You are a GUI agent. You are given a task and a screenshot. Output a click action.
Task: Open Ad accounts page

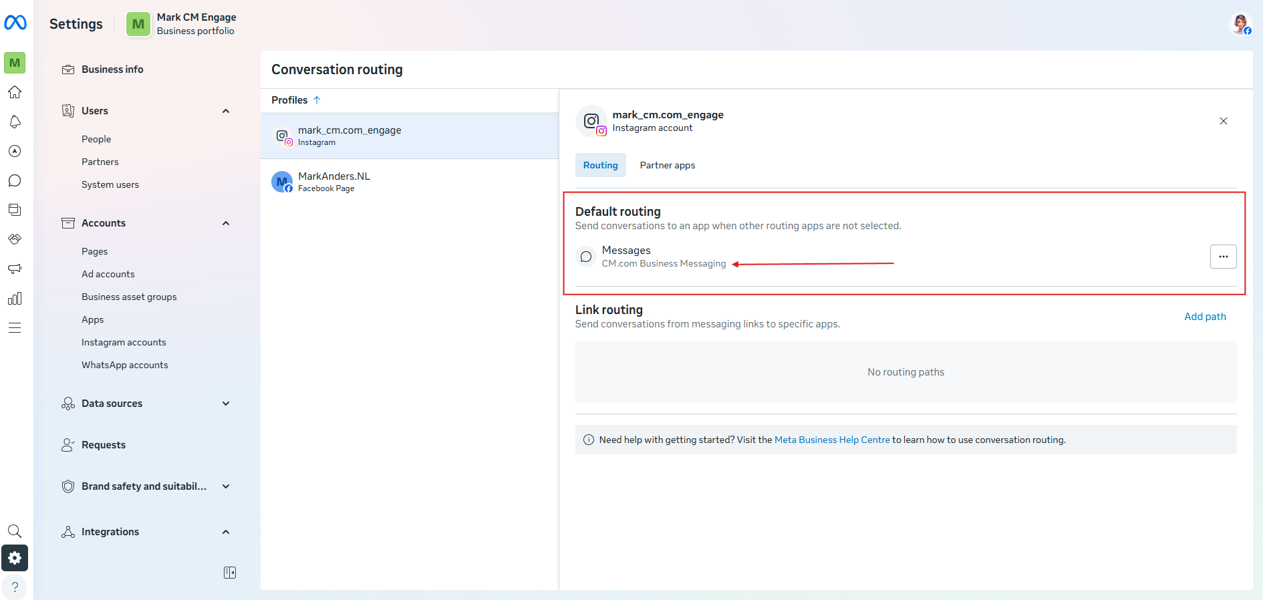(108, 274)
